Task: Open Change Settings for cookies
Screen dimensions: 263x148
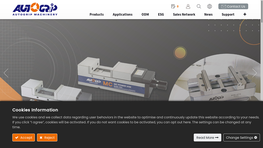Action: [242, 137]
